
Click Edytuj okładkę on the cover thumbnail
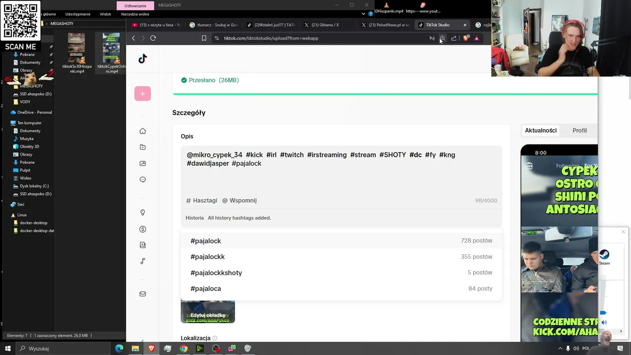[x=208, y=315]
